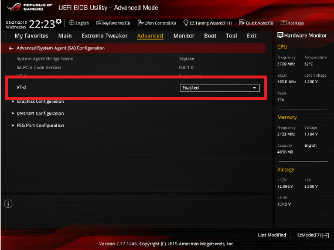Open the My Favorites tab
This screenshot has height=250, width=334.
tap(32, 36)
